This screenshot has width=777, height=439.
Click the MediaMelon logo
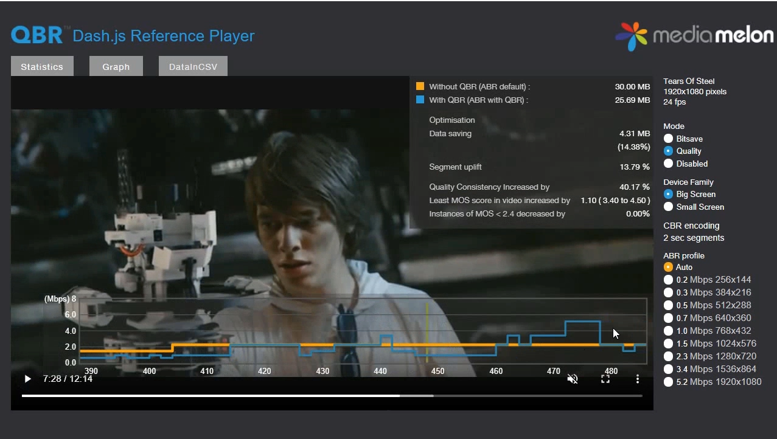pos(694,36)
